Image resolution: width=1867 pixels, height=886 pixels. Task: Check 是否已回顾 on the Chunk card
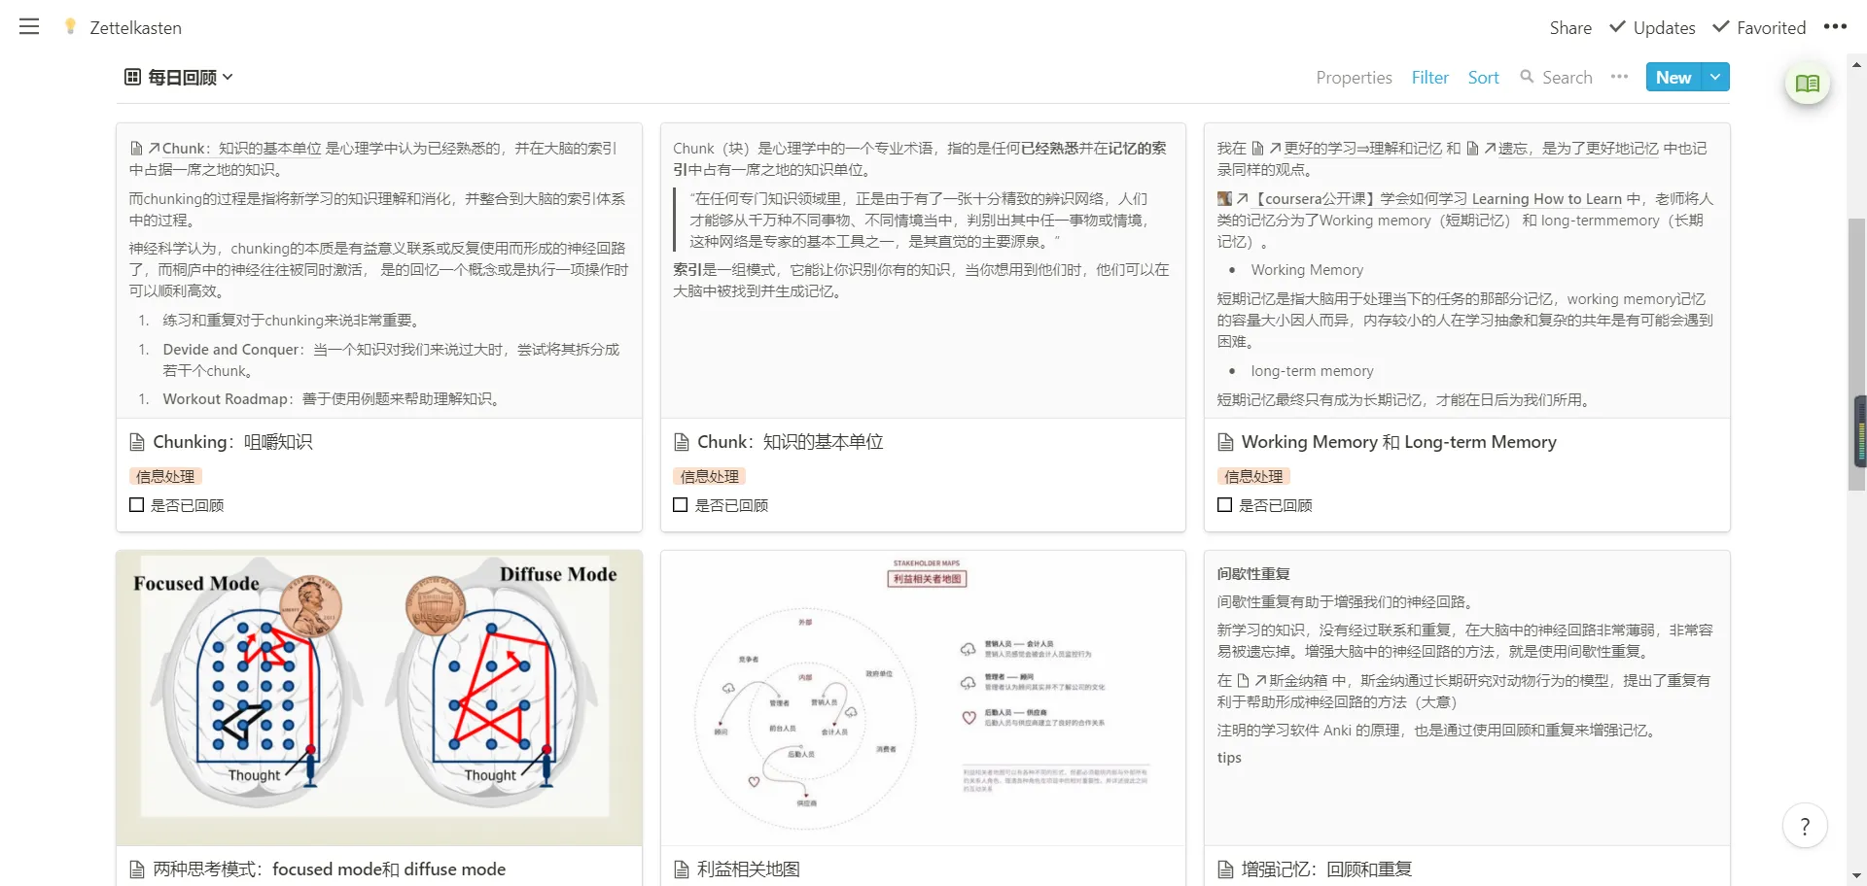(x=680, y=504)
